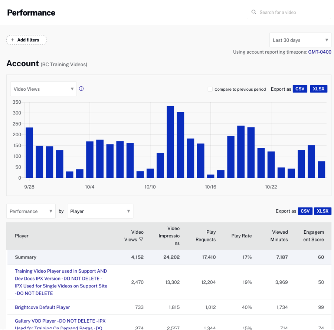Click the plus icon on Add filters
Viewport: 334px width, 330px height.
click(x=12, y=40)
